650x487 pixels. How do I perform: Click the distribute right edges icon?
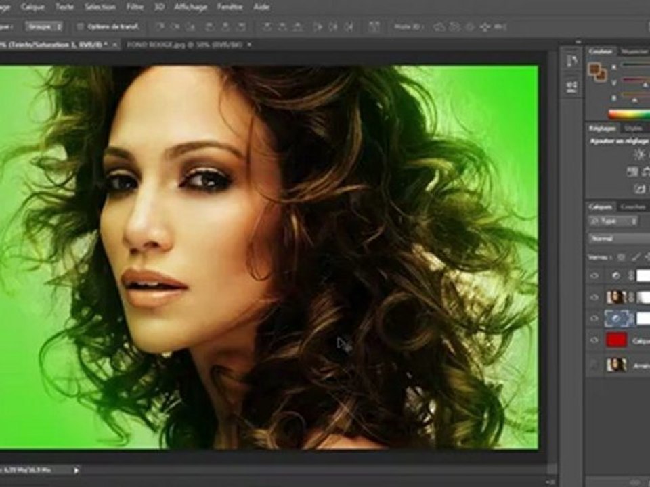pyautogui.click(x=349, y=27)
